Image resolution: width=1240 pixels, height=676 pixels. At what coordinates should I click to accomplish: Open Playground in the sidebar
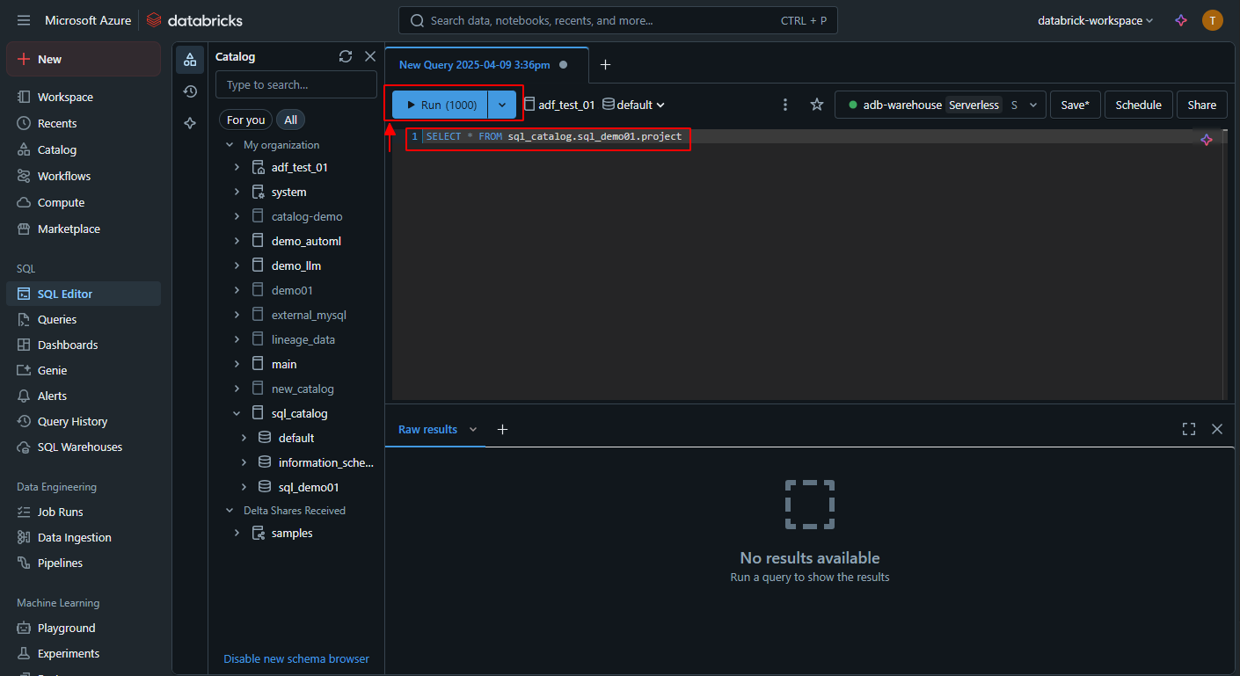[84, 628]
